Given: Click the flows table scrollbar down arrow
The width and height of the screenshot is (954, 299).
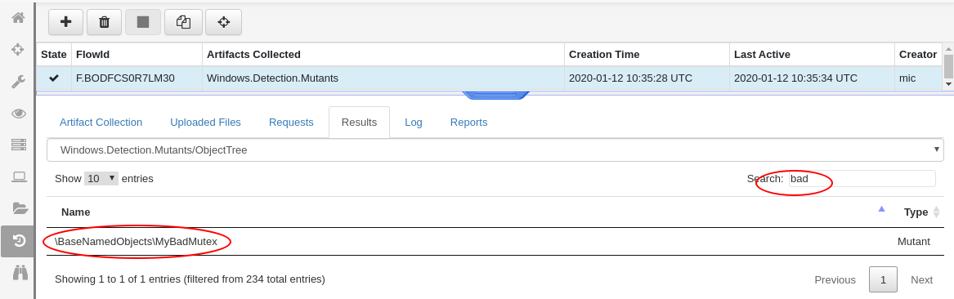Looking at the screenshot, I should [948, 84].
